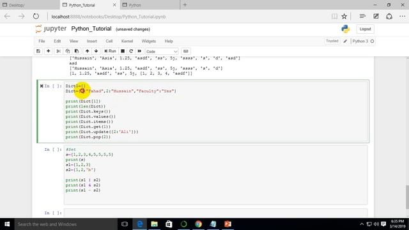Open PowerPoint from the taskbar
Image resolution: width=409 pixels, height=230 pixels.
pyautogui.click(x=228, y=224)
